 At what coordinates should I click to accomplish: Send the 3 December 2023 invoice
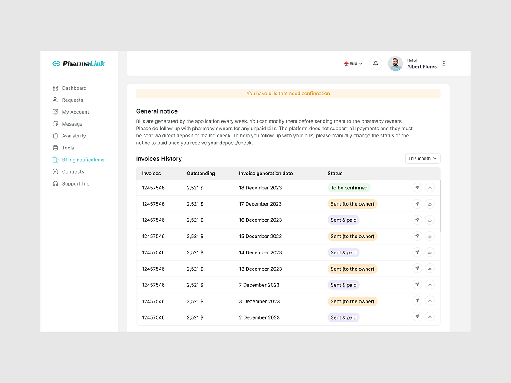417,300
